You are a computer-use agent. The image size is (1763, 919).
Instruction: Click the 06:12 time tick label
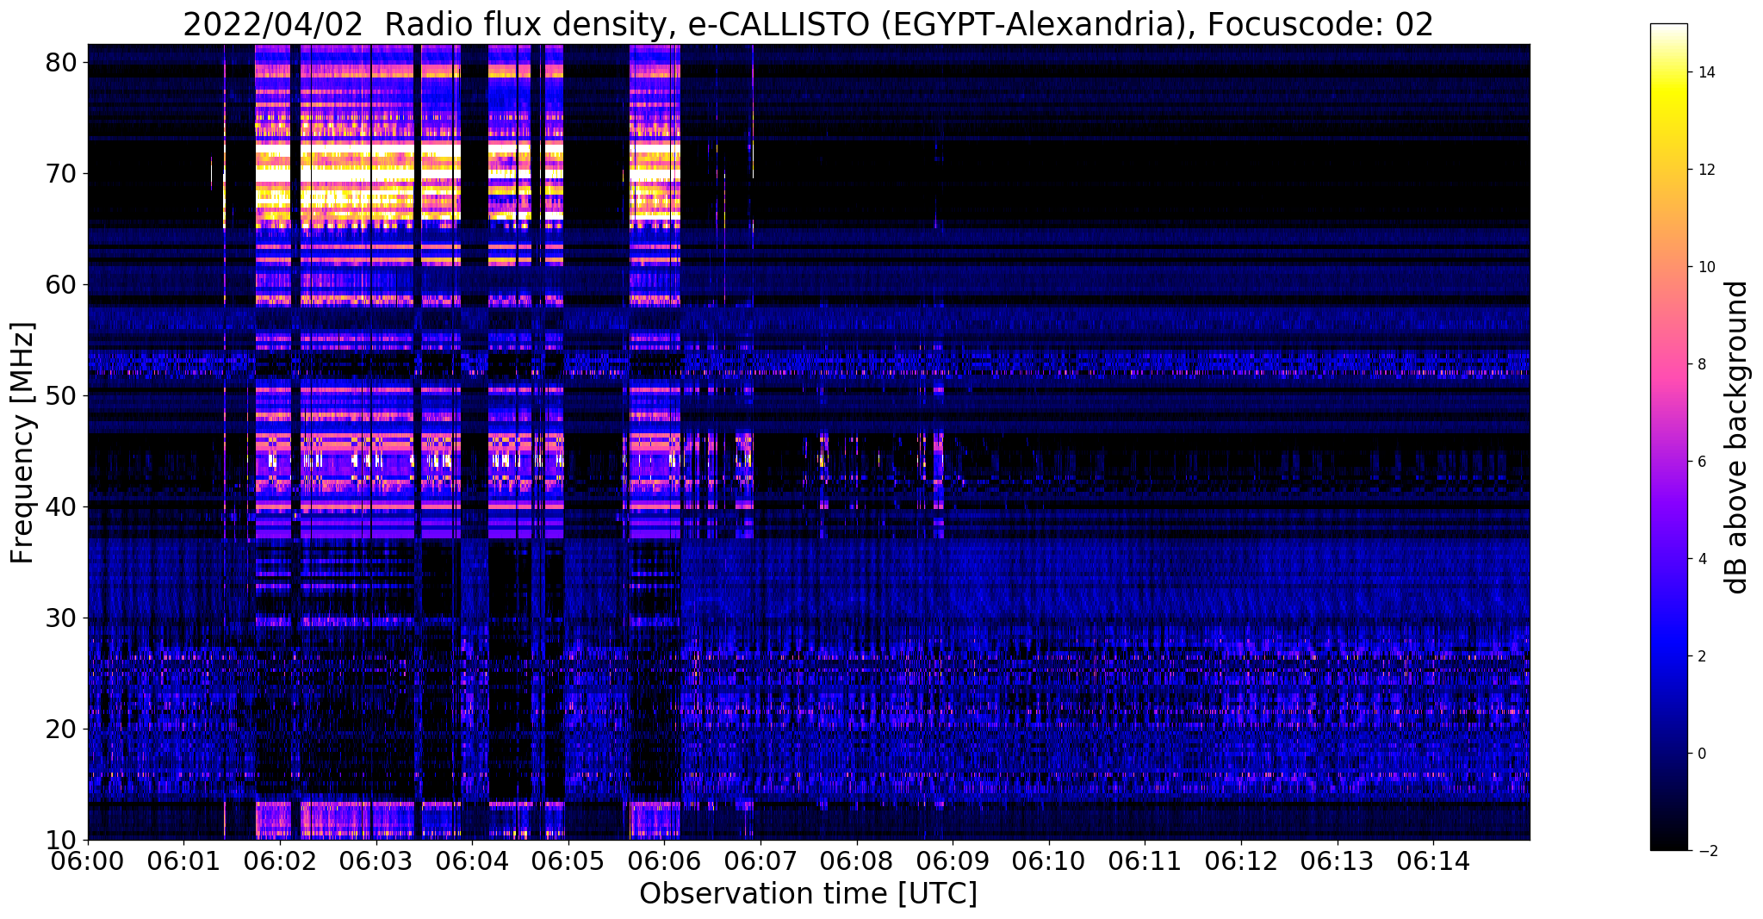1241,860
